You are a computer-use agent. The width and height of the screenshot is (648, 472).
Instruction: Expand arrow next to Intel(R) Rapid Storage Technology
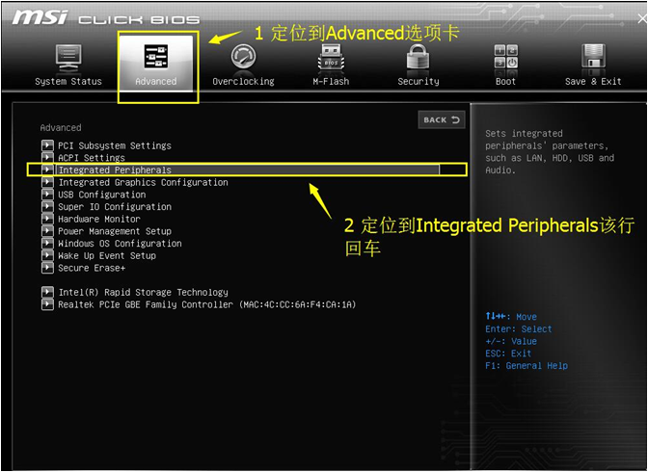47,292
